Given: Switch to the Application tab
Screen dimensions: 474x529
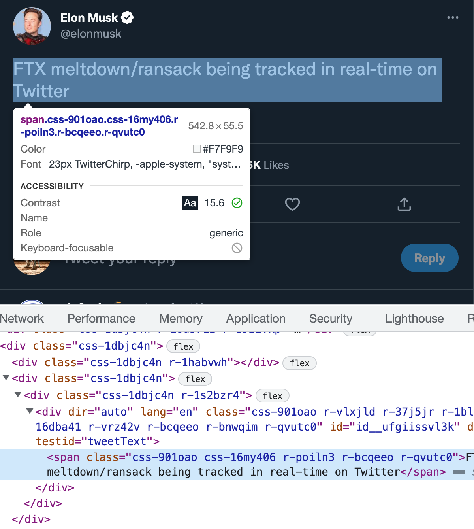Looking at the screenshot, I should (256, 319).
